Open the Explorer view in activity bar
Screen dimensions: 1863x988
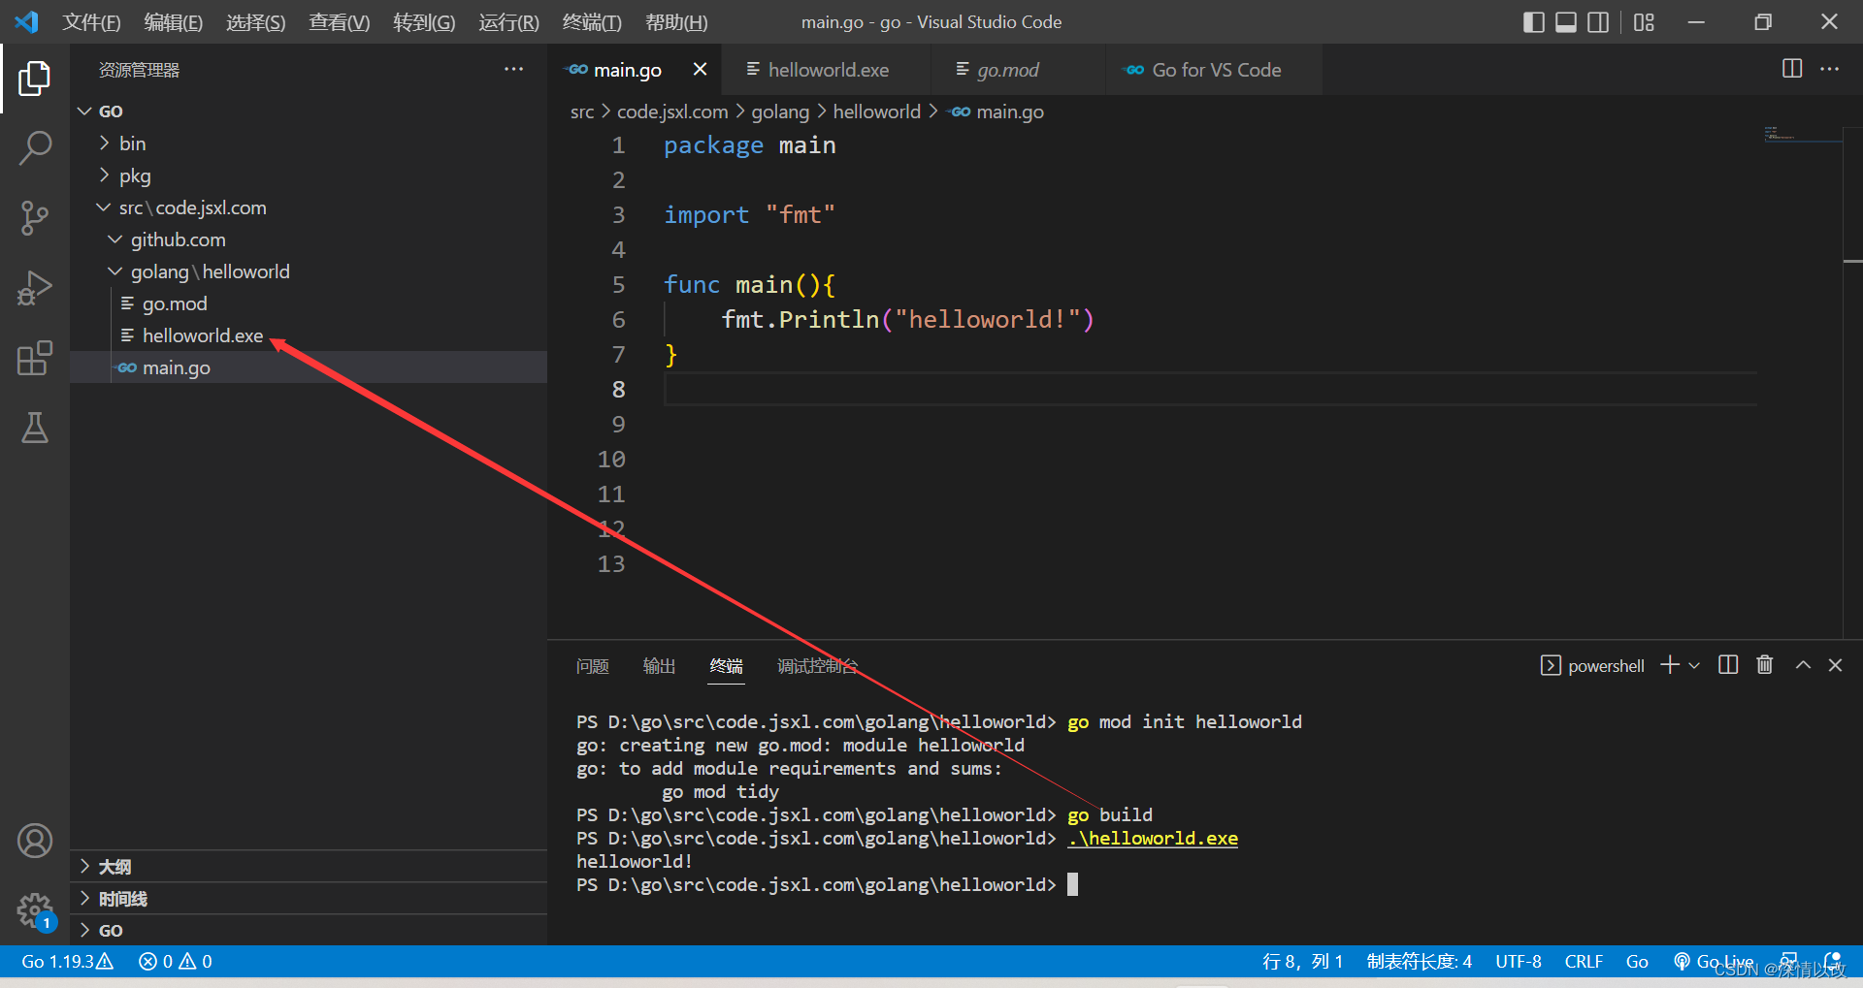pos(35,79)
